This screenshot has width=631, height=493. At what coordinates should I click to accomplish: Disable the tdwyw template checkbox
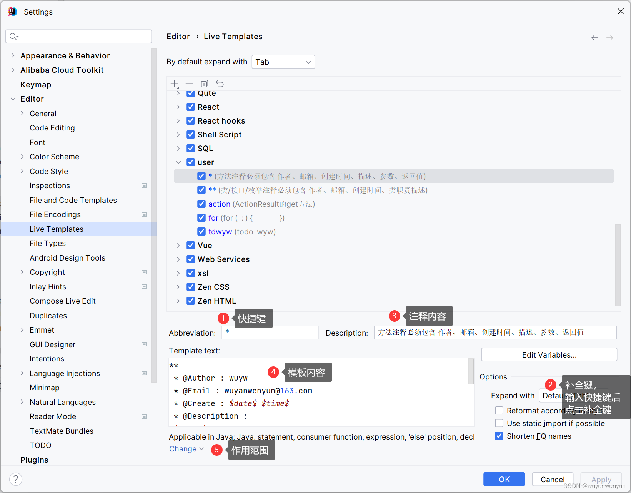point(201,232)
